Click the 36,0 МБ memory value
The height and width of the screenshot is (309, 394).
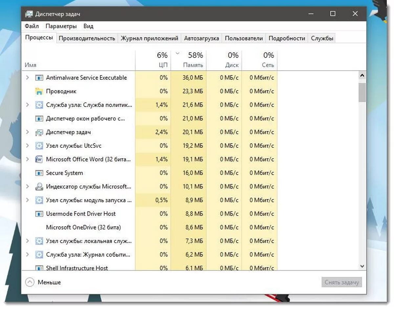click(x=193, y=78)
